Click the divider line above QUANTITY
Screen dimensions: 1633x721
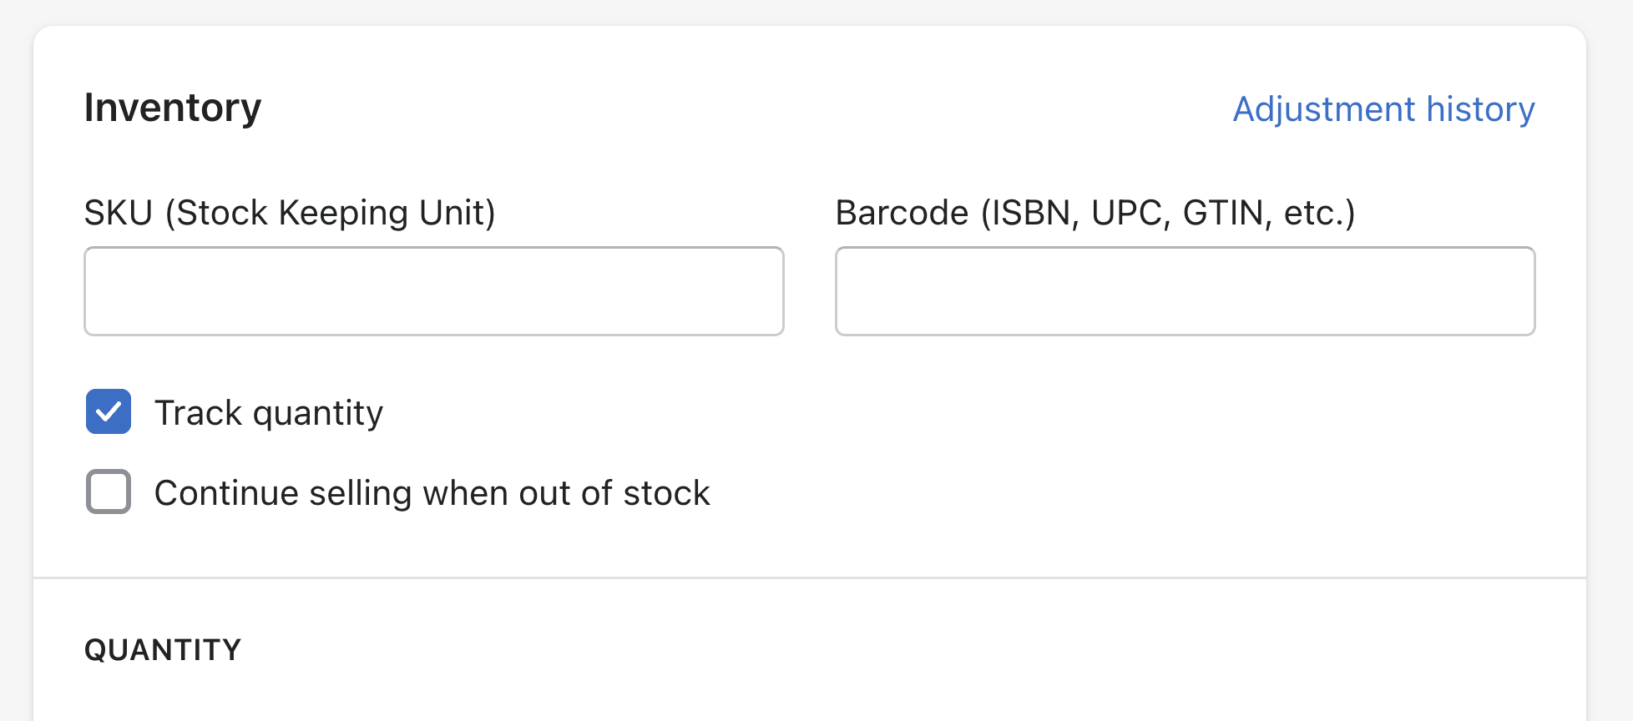[809, 577]
